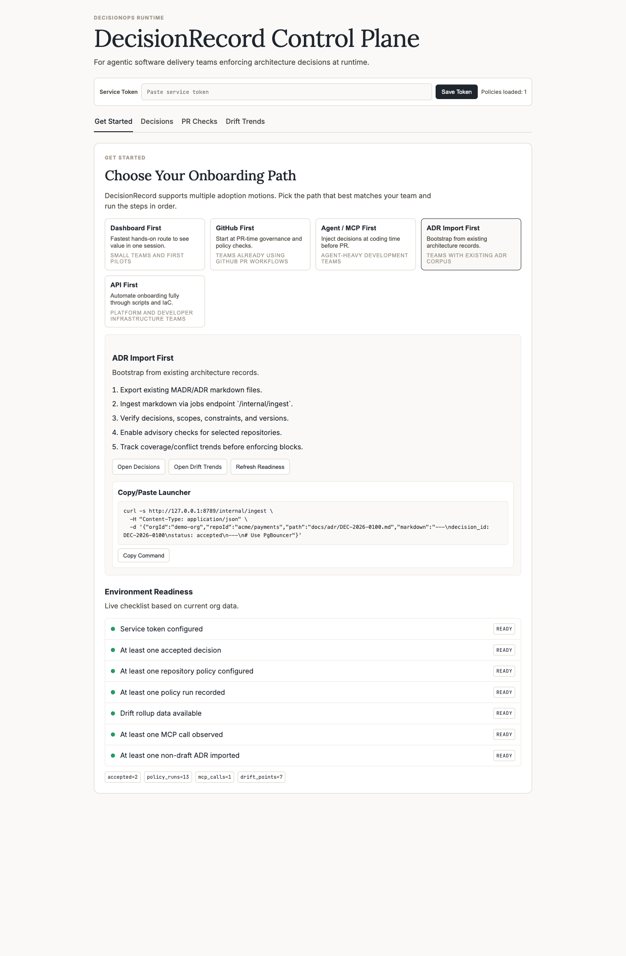Image resolution: width=626 pixels, height=956 pixels.
Task: Select the Get Started tab
Action: [113, 122]
